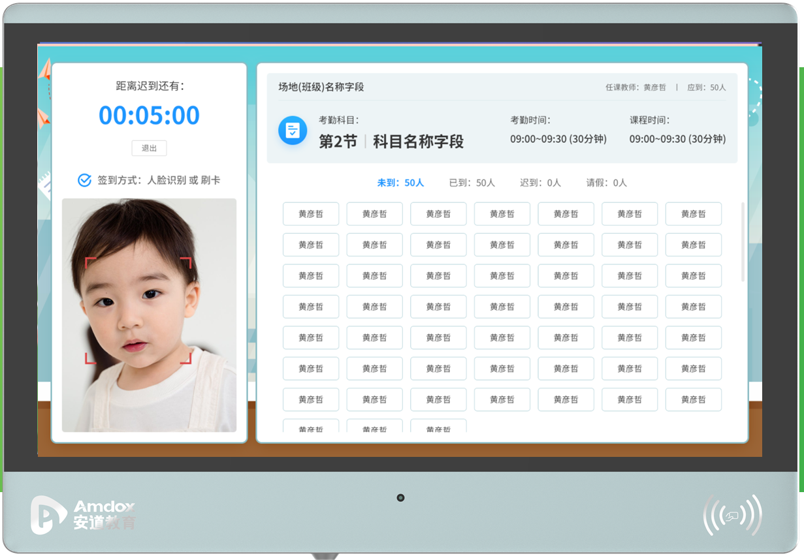Viewport: 804px width, 560px height.
Task: Click the Amdox 安道教育 logo
Action: (x=82, y=515)
